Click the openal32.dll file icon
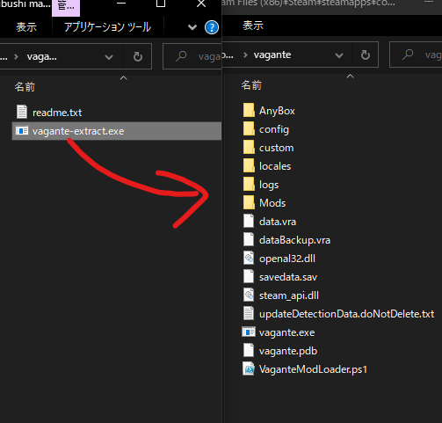The height and width of the screenshot is (423, 442). pos(249,258)
